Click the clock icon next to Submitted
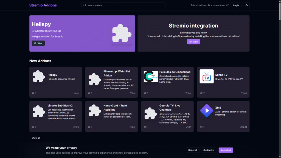 click(33, 31)
